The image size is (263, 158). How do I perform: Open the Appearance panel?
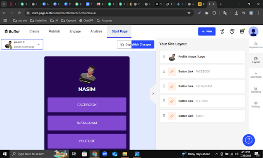point(256,46)
